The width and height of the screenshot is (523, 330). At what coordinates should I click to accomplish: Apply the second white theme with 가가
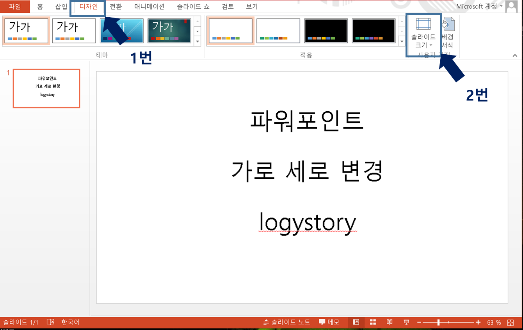tap(74, 31)
